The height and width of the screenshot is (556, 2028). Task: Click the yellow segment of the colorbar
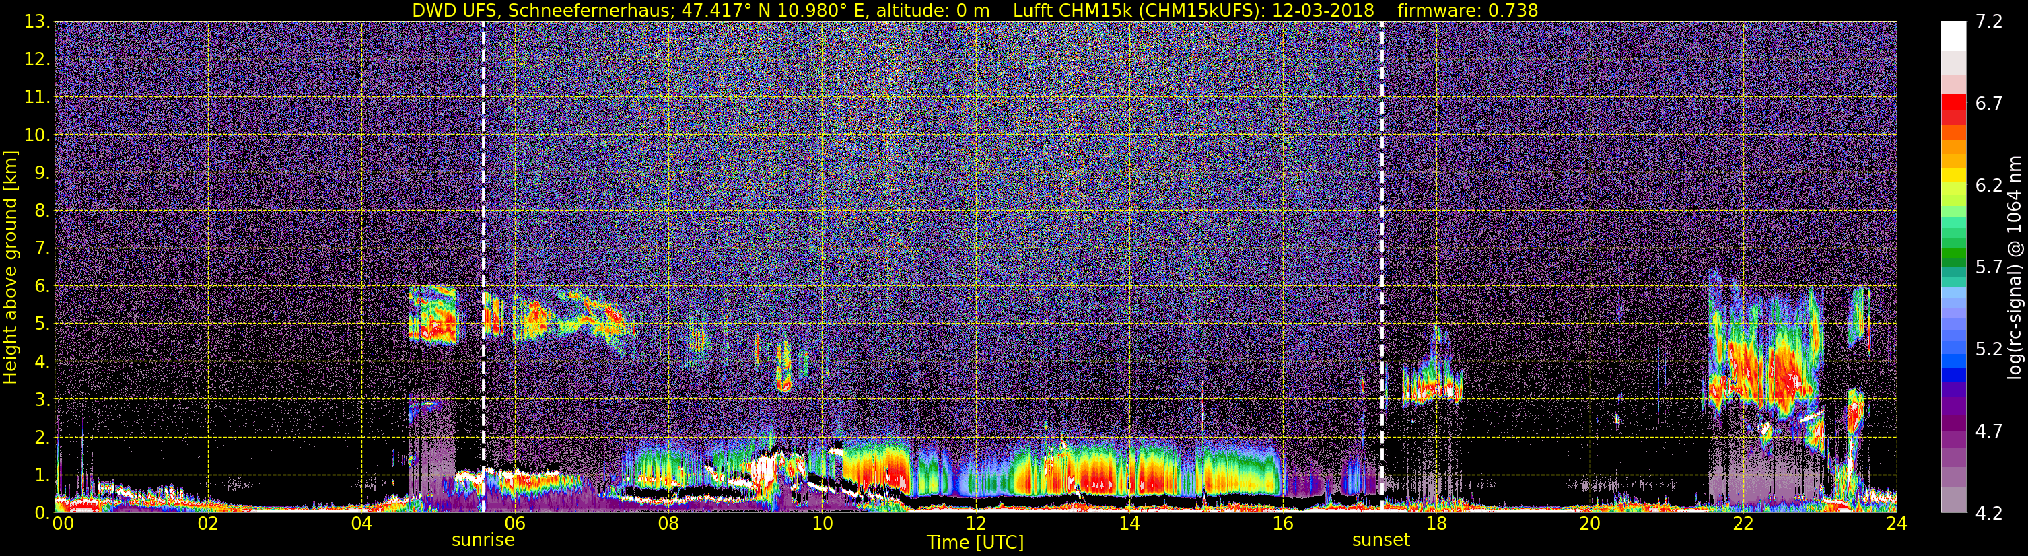(1953, 175)
